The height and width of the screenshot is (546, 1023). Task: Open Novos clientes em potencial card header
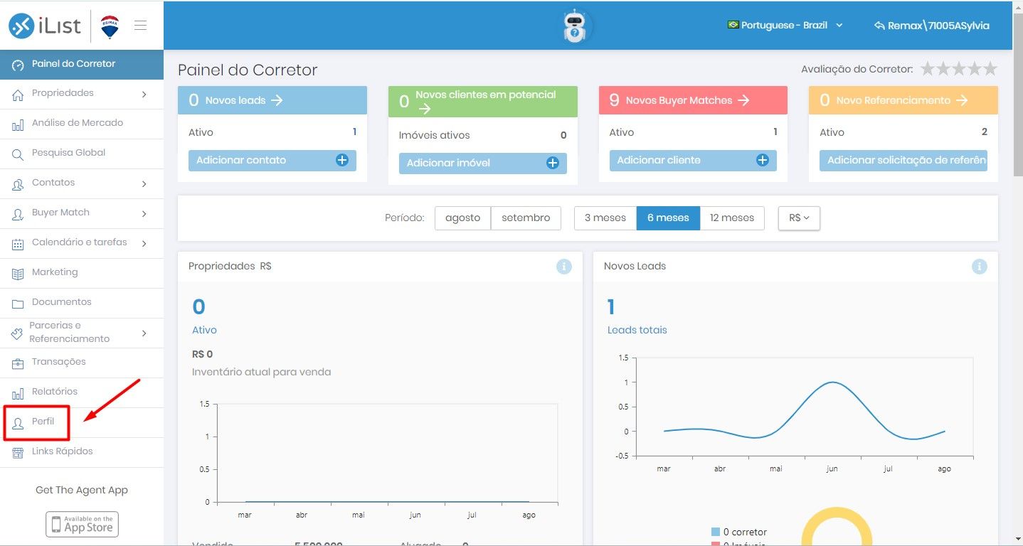(483, 102)
